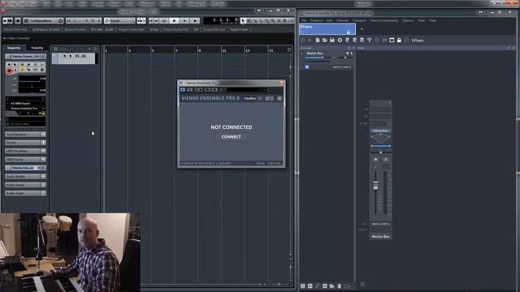Go to the next marker in the transport
This screenshot has width=520, height=292.
point(156,20)
